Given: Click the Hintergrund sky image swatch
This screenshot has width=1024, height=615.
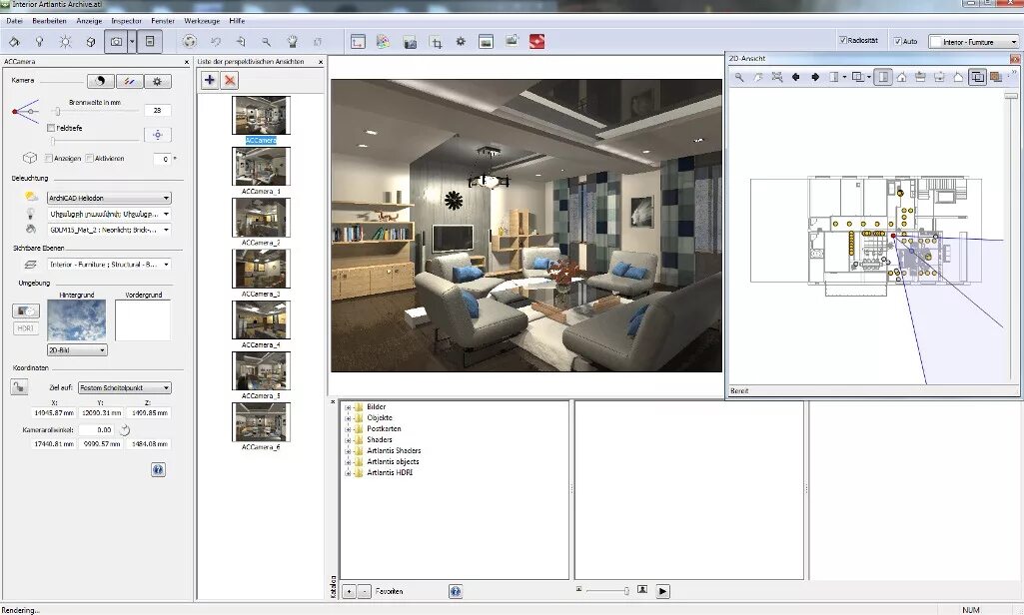Looking at the screenshot, I should (76, 319).
